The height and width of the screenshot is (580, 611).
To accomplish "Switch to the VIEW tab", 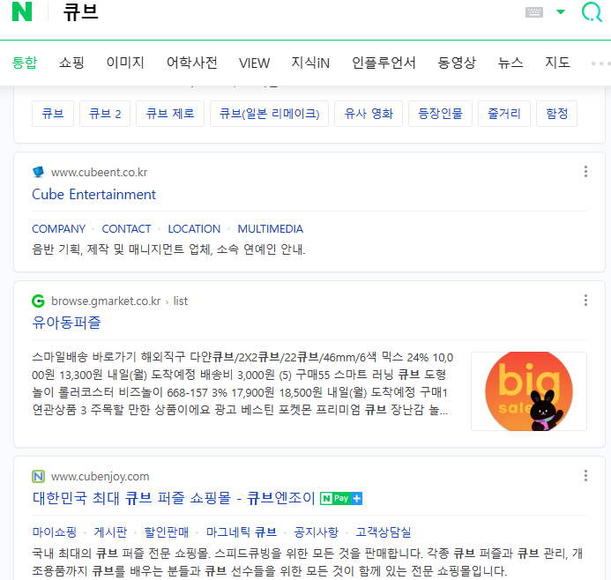I will click(x=254, y=63).
